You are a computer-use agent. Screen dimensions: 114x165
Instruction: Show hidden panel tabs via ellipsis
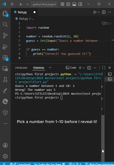click(x=50, y=68)
